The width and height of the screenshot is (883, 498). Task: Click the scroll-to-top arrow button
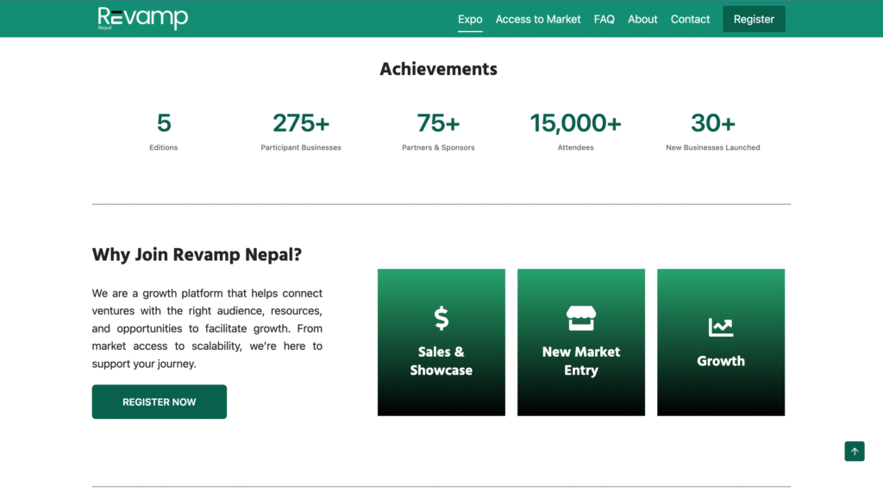(855, 451)
